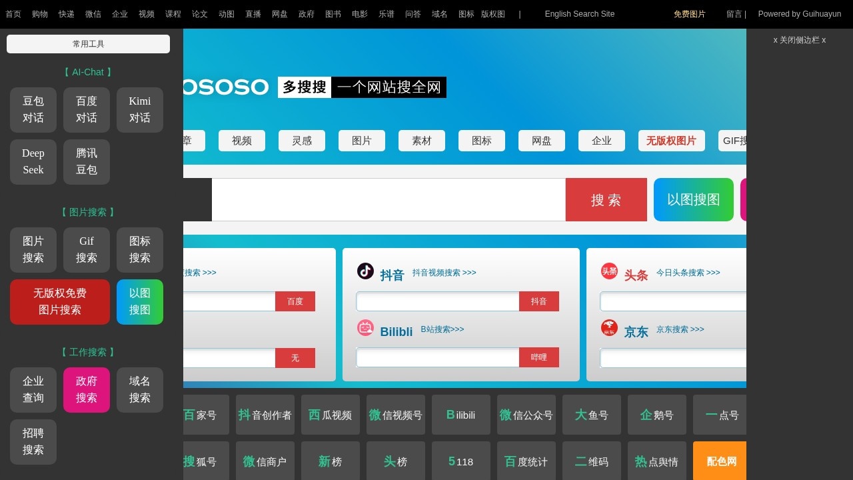
Task: Click the red 哔哩 search button
Action: pyautogui.click(x=539, y=357)
